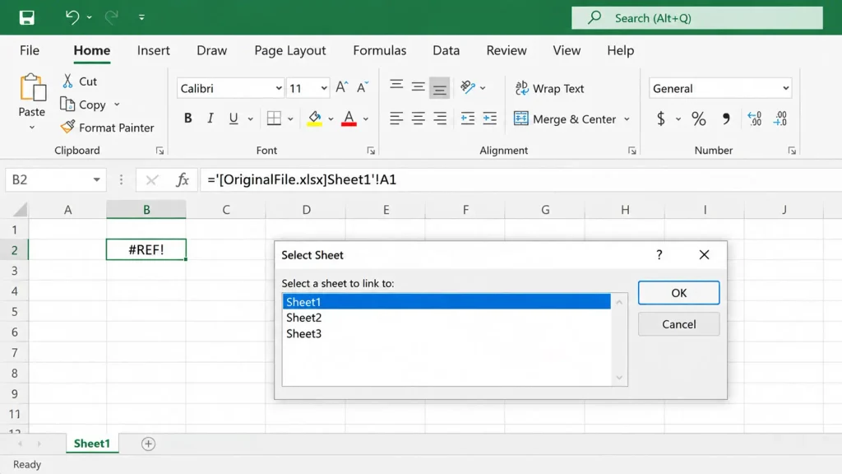This screenshot has height=474, width=842.
Task: Toggle Bottom Align button
Action: tap(439, 87)
